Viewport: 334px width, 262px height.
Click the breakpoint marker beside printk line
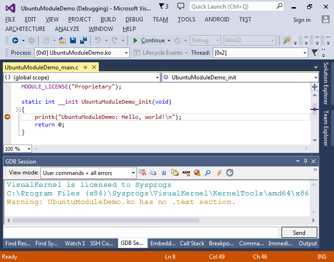8,117
